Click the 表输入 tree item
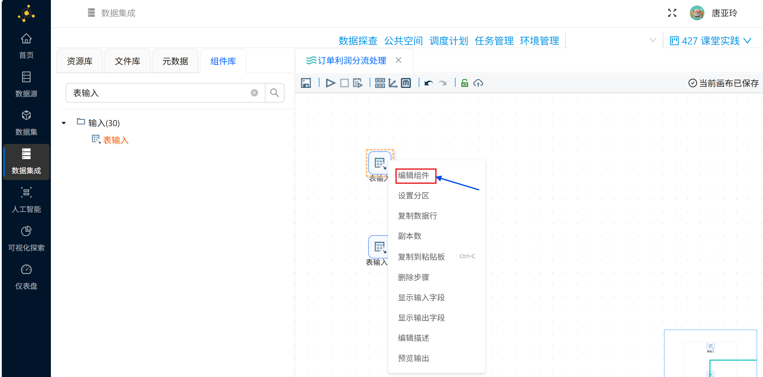Screen dimensions: 763x377 [x=115, y=140]
